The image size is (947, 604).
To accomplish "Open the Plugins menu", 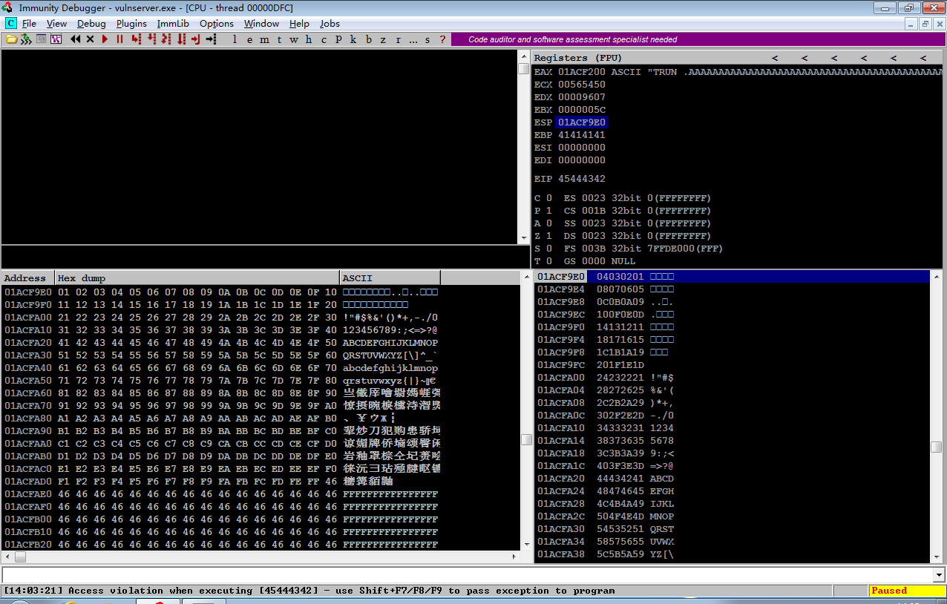I will [x=131, y=24].
